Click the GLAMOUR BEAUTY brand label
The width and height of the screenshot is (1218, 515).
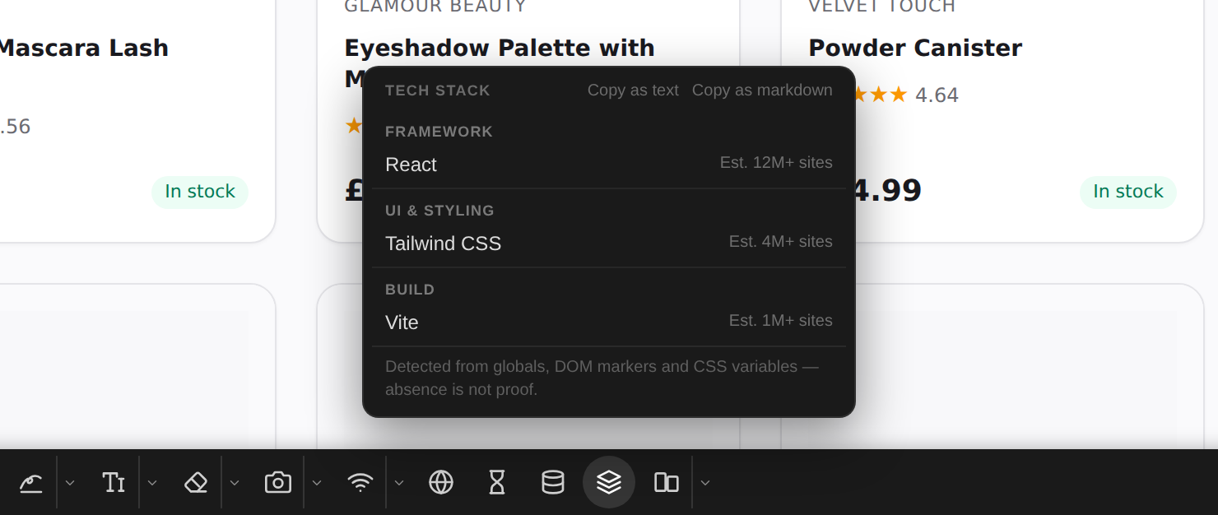pos(435,7)
